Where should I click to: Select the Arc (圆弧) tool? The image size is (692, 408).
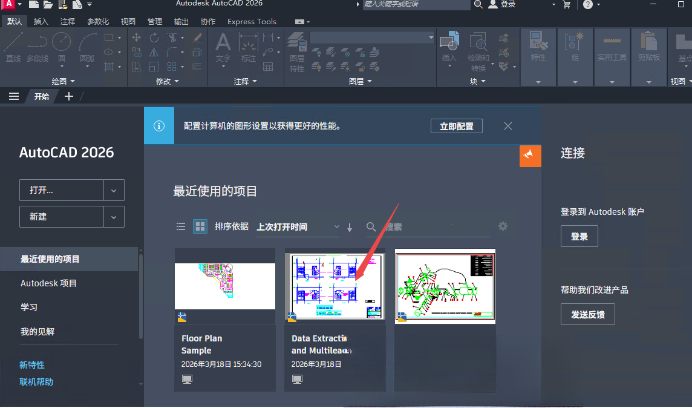point(87,47)
